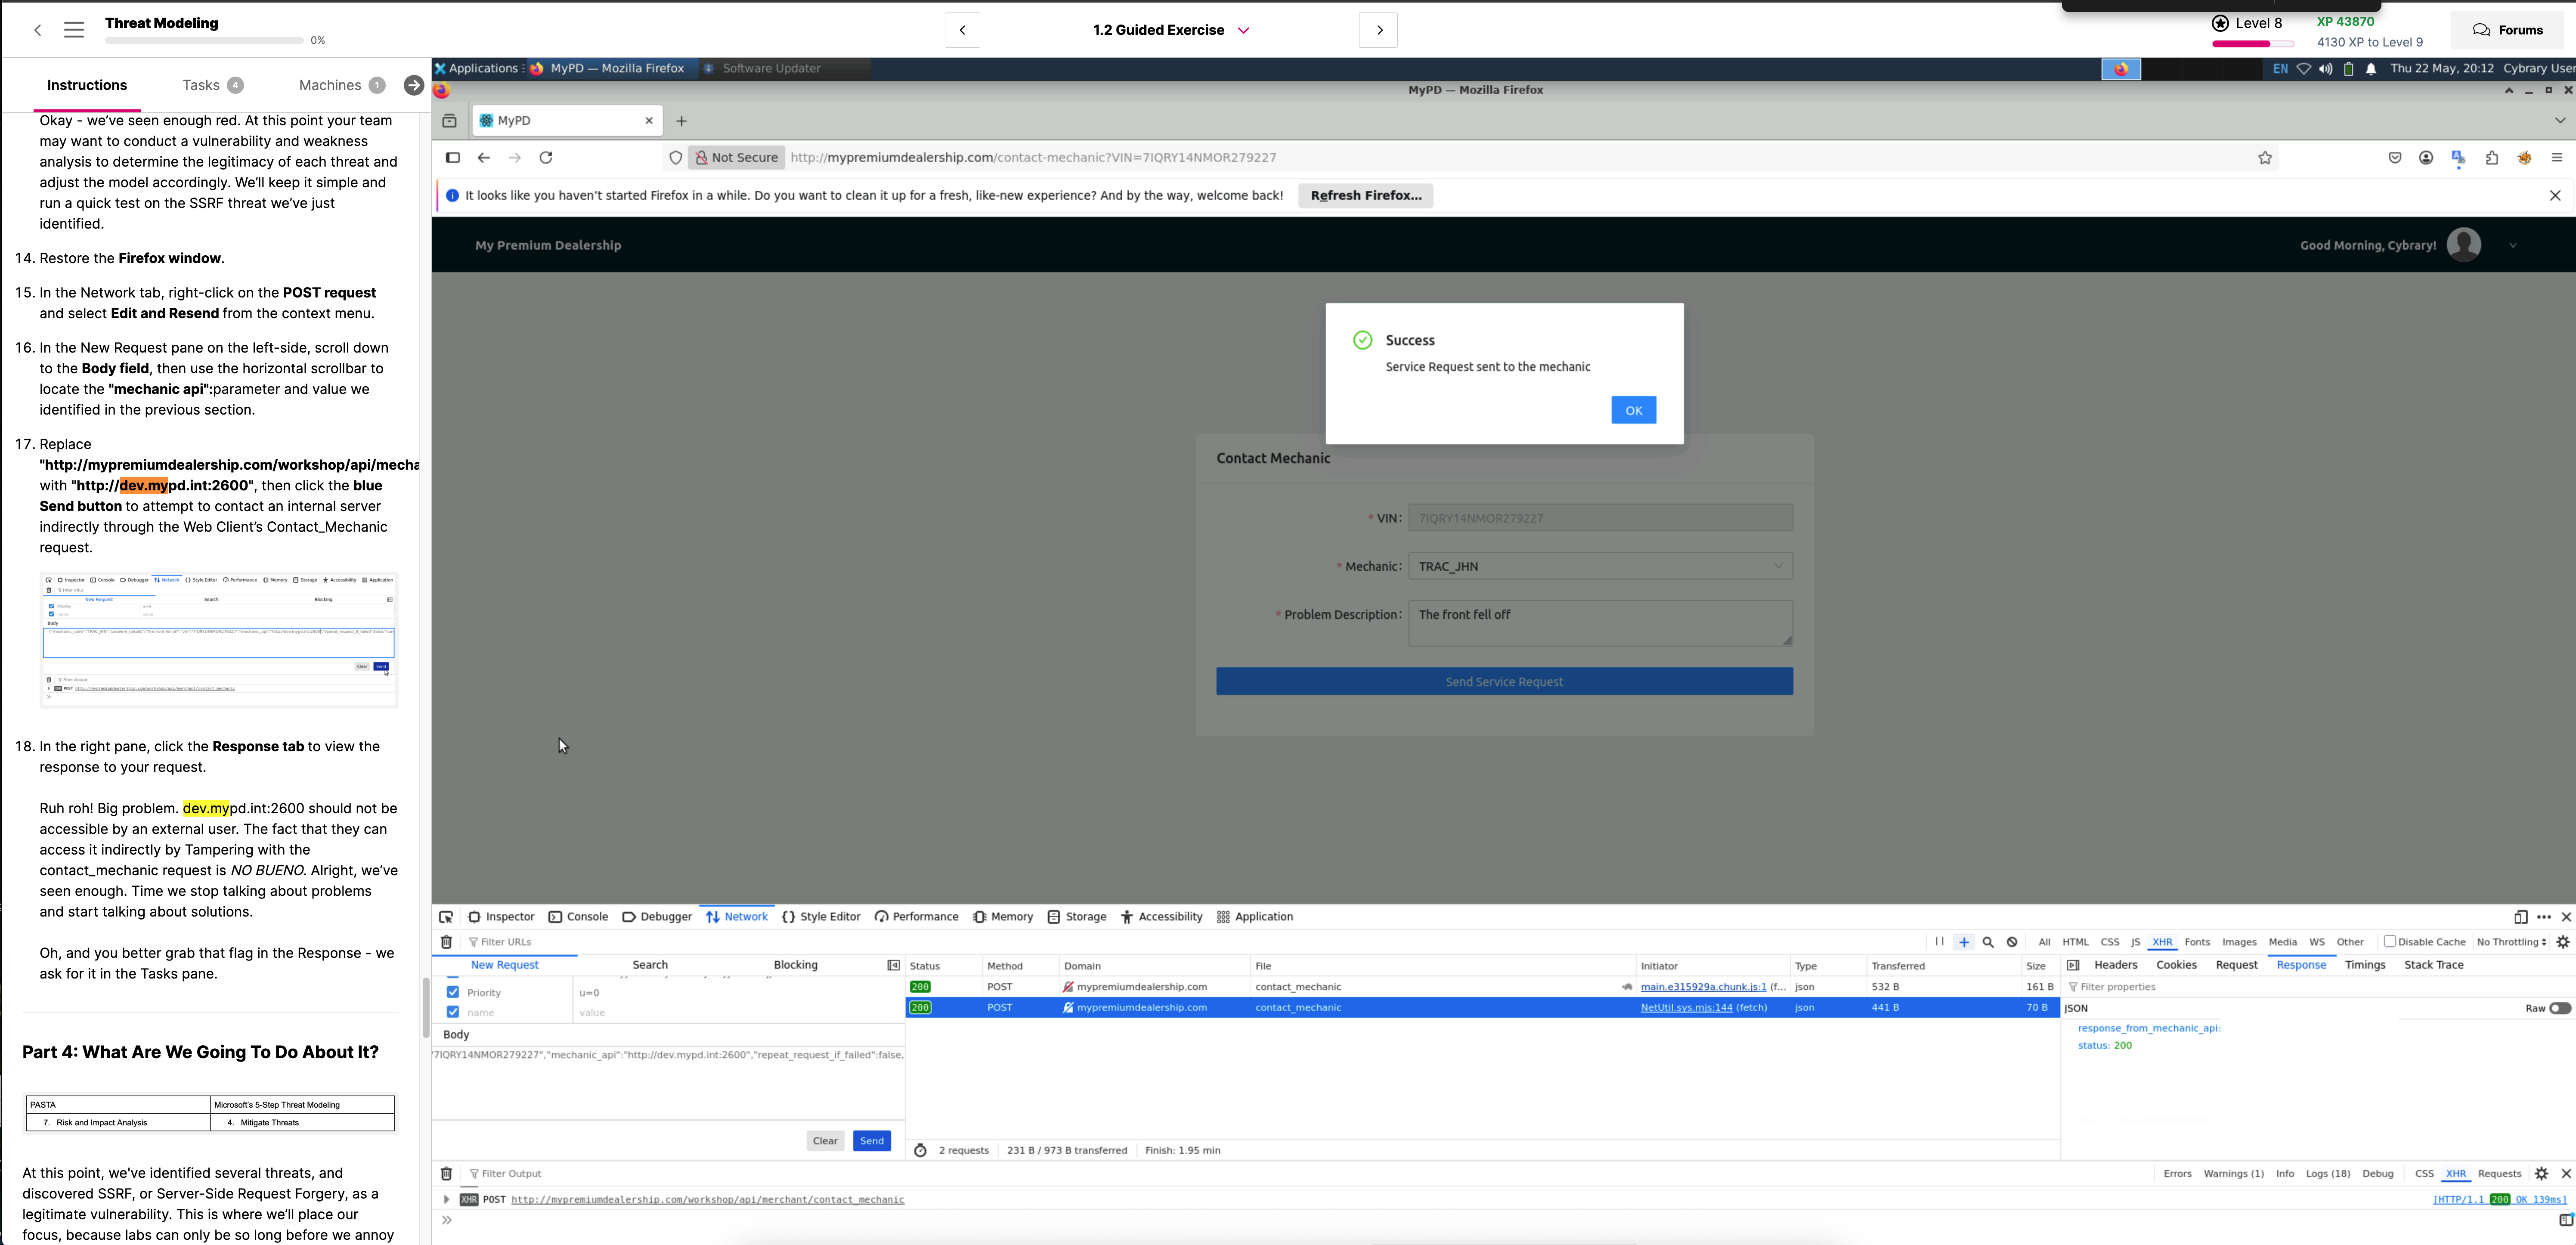
Task: Click the network search magnifier icon
Action: coord(1988,942)
